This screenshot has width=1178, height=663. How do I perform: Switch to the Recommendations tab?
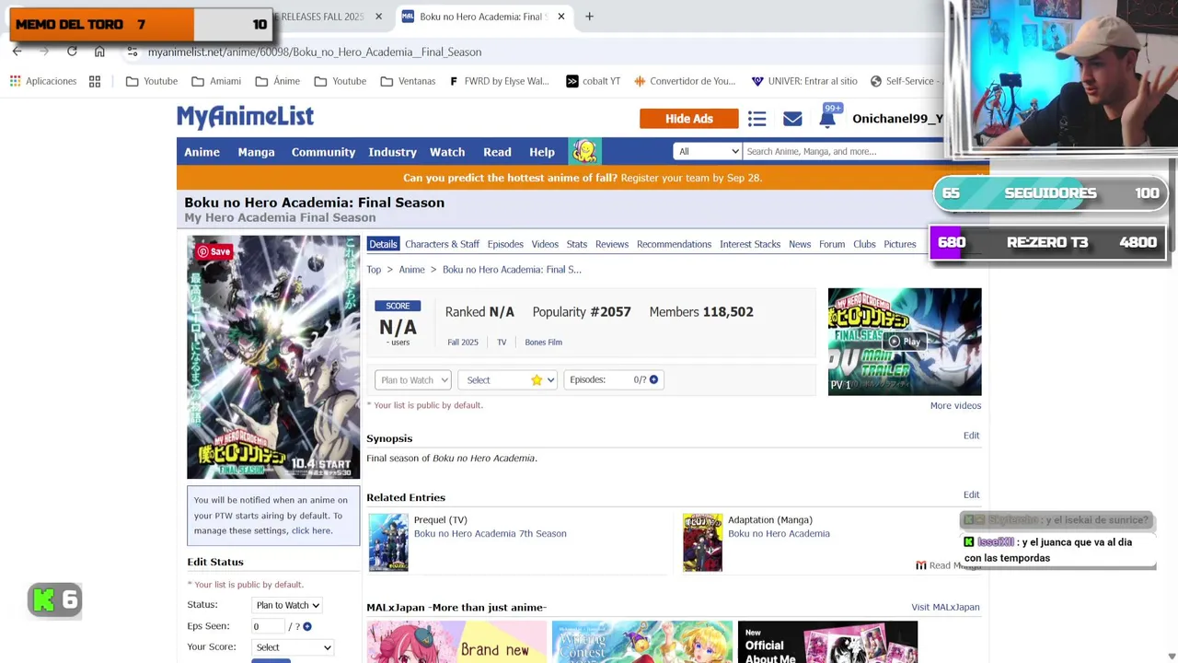674,244
